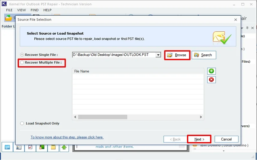Open the 'To know more about this step' link
Viewport: 257px width, 160px height.
[x=67, y=137]
